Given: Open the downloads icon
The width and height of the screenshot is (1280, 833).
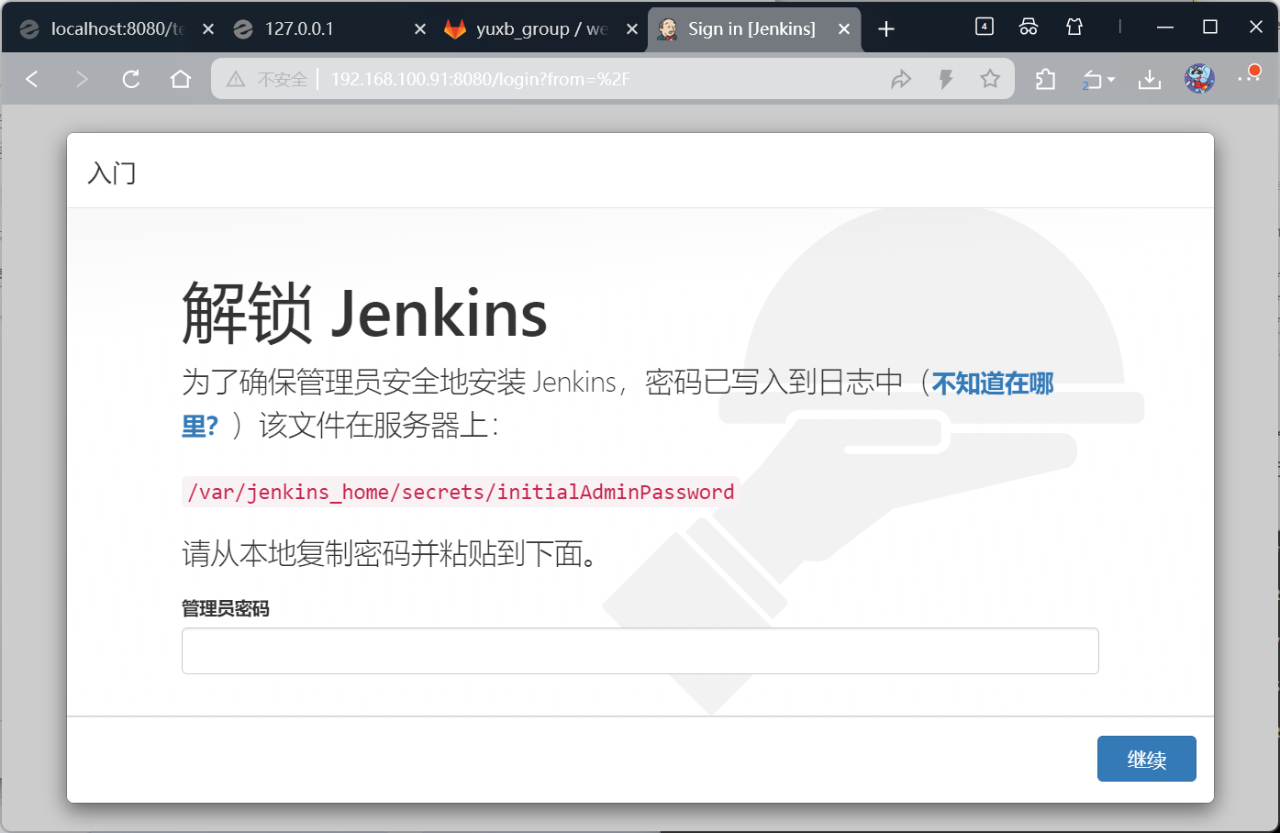Looking at the screenshot, I should pyautogui.click(x=1150, y=80).
